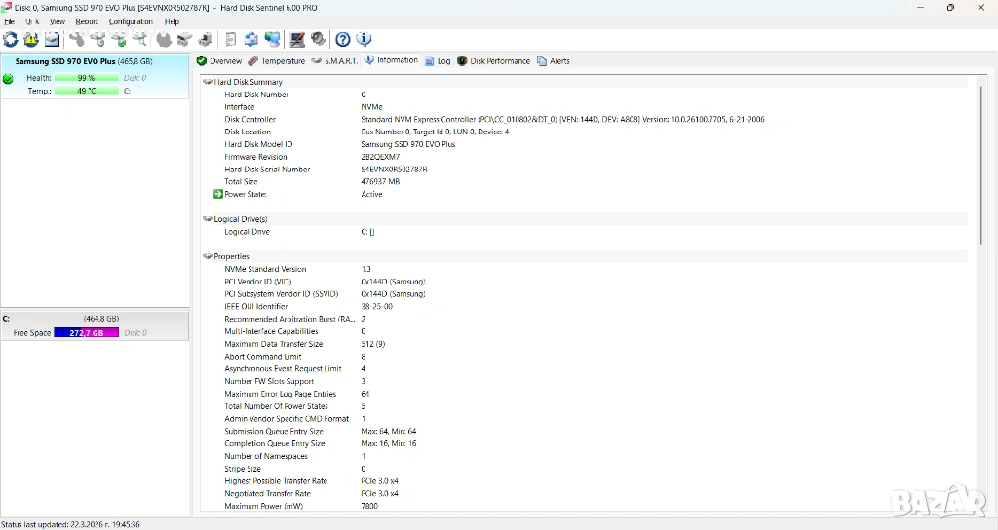Image resolution: width=998 pixels, height=530 pixels.
Task: Switch to the Overview tab
Action: 219,61
